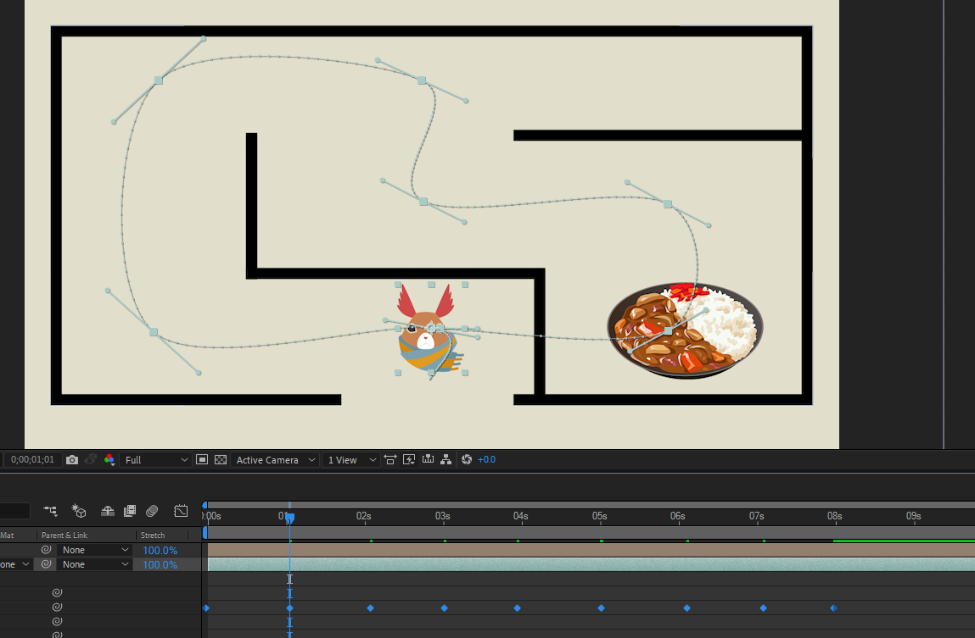This screenshot has height=638, width=975.
Task: Click the expression pick whip on the keyframed row
Action: tap(57, 607)
